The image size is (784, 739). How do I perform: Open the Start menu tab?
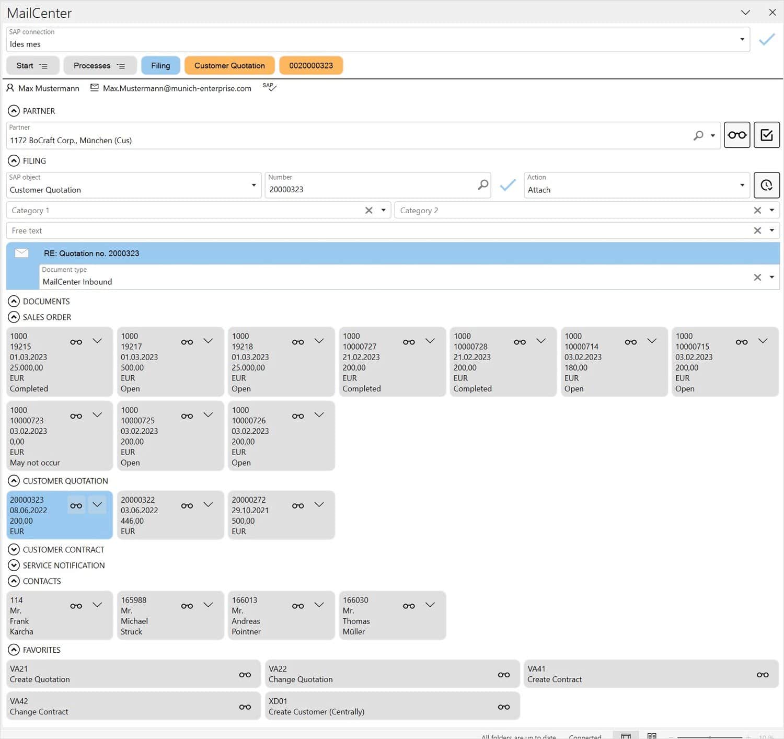coord(32,65)
